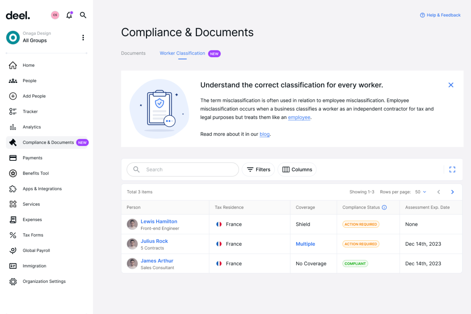This screenshot has width=471, height=314.
Task: Click James Arthur's Compliant badge
Action: pos(355,264)
